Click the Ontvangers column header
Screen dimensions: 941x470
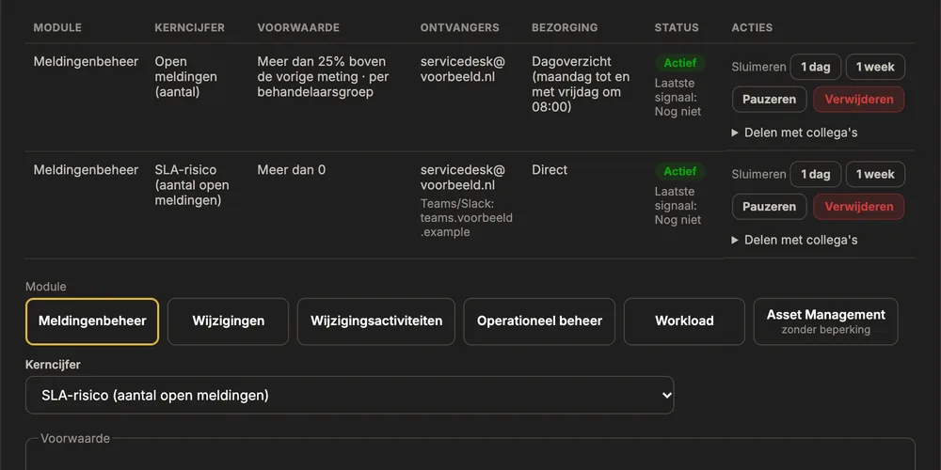(x=460, y=27)
